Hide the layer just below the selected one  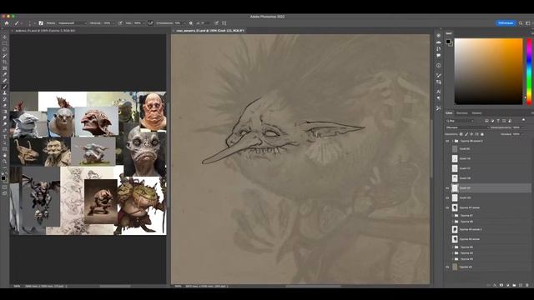tap(447, 197)
